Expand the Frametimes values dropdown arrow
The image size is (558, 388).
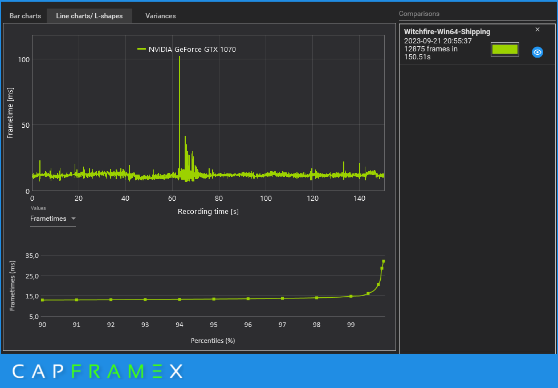tap(74, 219)
